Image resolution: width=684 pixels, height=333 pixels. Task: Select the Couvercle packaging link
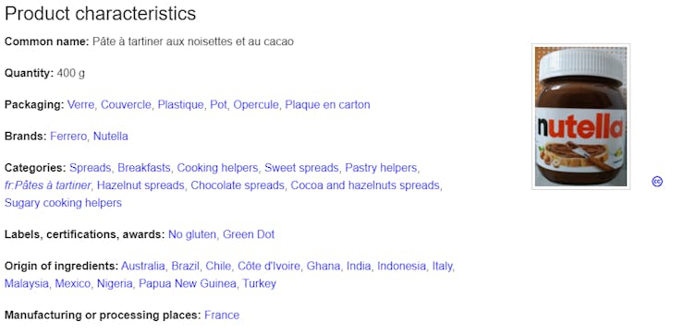click(126, 105)
